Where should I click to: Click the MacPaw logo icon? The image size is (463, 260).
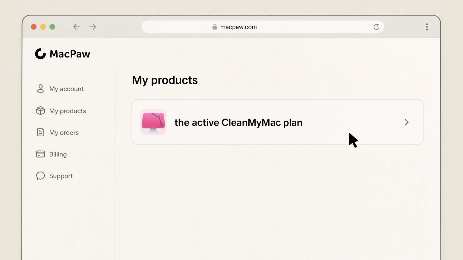pyautogui.click(x=40, y=54)
